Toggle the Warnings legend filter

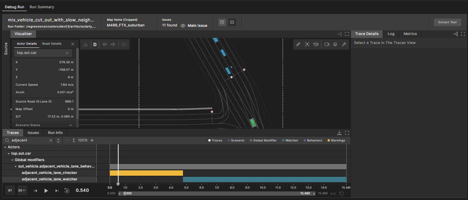tap(336, 140)
